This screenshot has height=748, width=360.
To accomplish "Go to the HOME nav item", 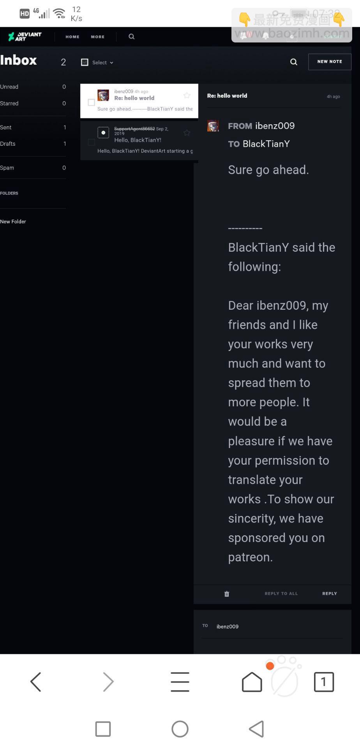I will tap(72, 37).
